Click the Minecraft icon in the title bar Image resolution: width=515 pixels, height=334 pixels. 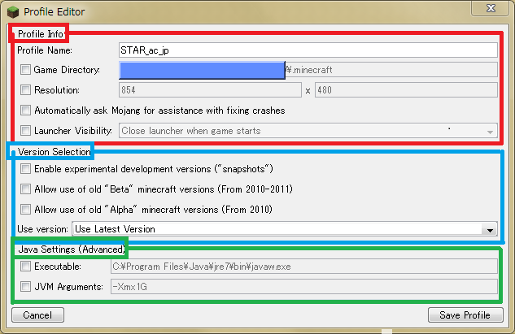tap(11, 12)
